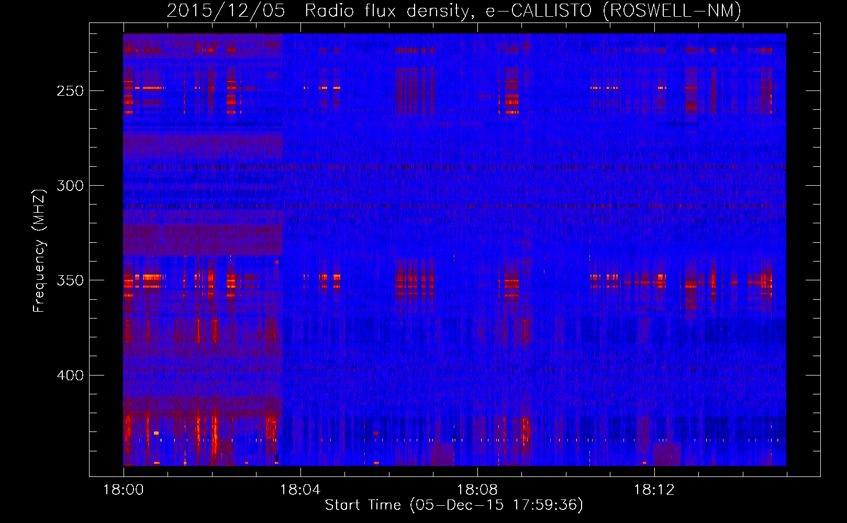Click the 400 frequency tick label
Image resolution: width=847 pixels, height=523 pixels.
pyautogui.click(x=70, y=376)
